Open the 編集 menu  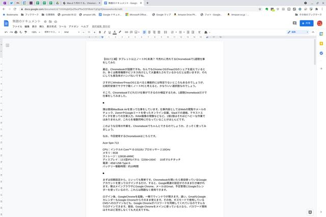(27, 26)
